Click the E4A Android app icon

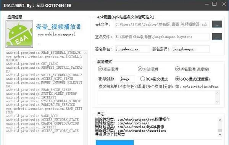click(x=19, y=34)
